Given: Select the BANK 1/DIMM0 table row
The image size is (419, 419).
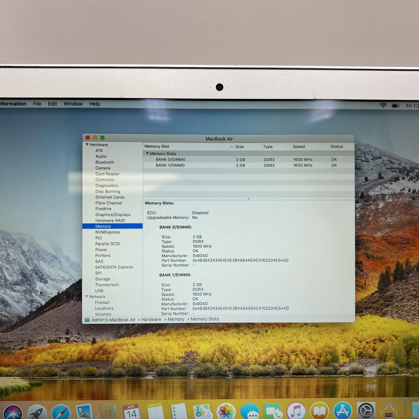Looking at the screenshot, I should click(x=249, y=165).
